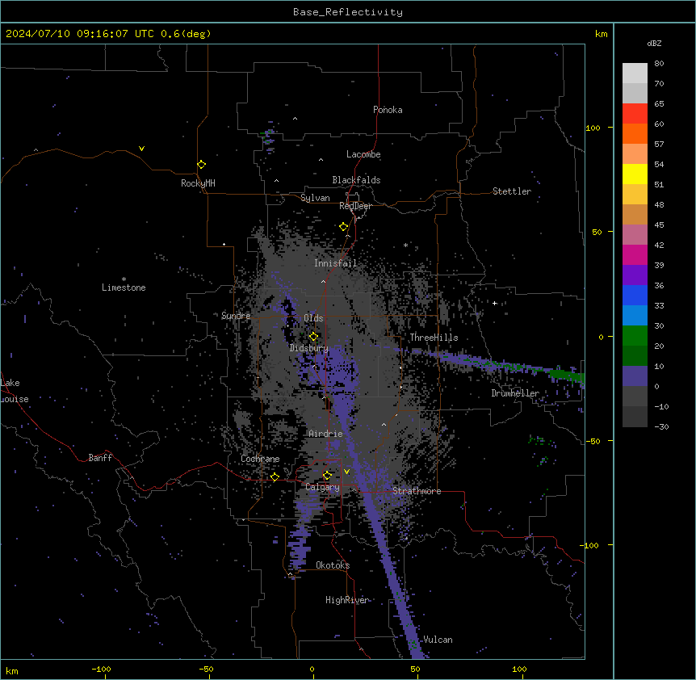Click the darkest gray -30 to -10 swatch
Image resolution: width=696 pixels, height=680 pixels.
click(x=635, y=417)
